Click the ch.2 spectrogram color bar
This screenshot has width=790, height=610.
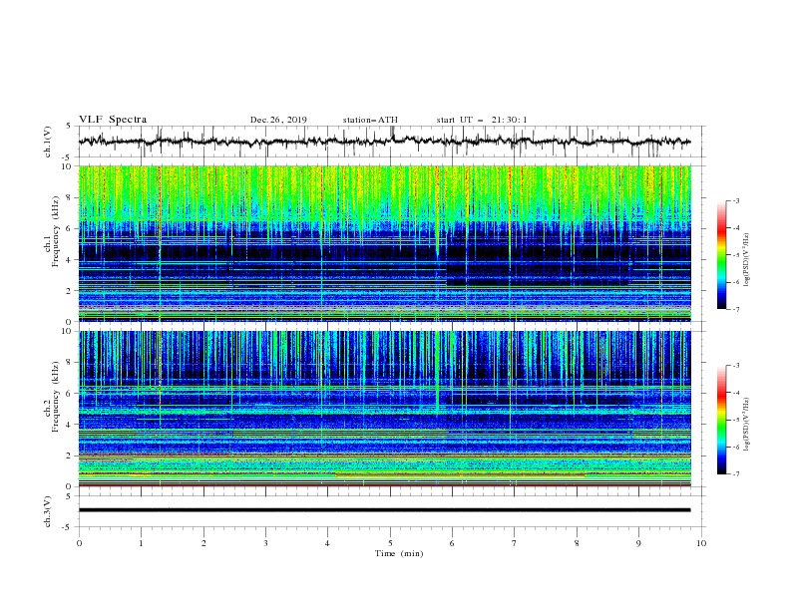tap(722, 420)
